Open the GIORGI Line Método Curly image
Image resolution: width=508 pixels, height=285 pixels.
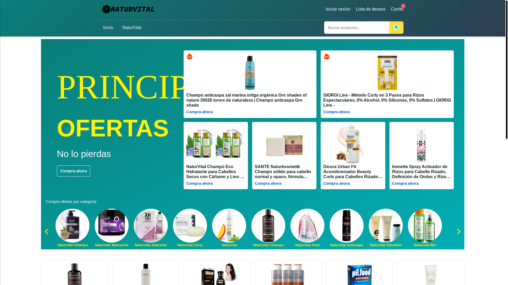pos(387,73)
